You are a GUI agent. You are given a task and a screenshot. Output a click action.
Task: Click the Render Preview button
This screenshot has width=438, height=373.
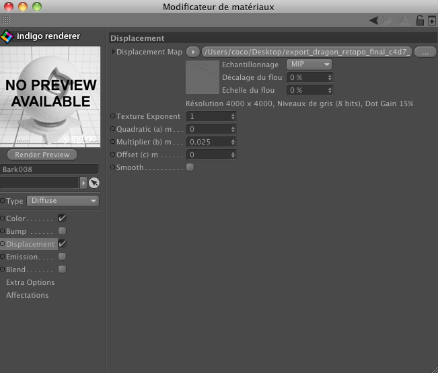[x=42, y=155]
